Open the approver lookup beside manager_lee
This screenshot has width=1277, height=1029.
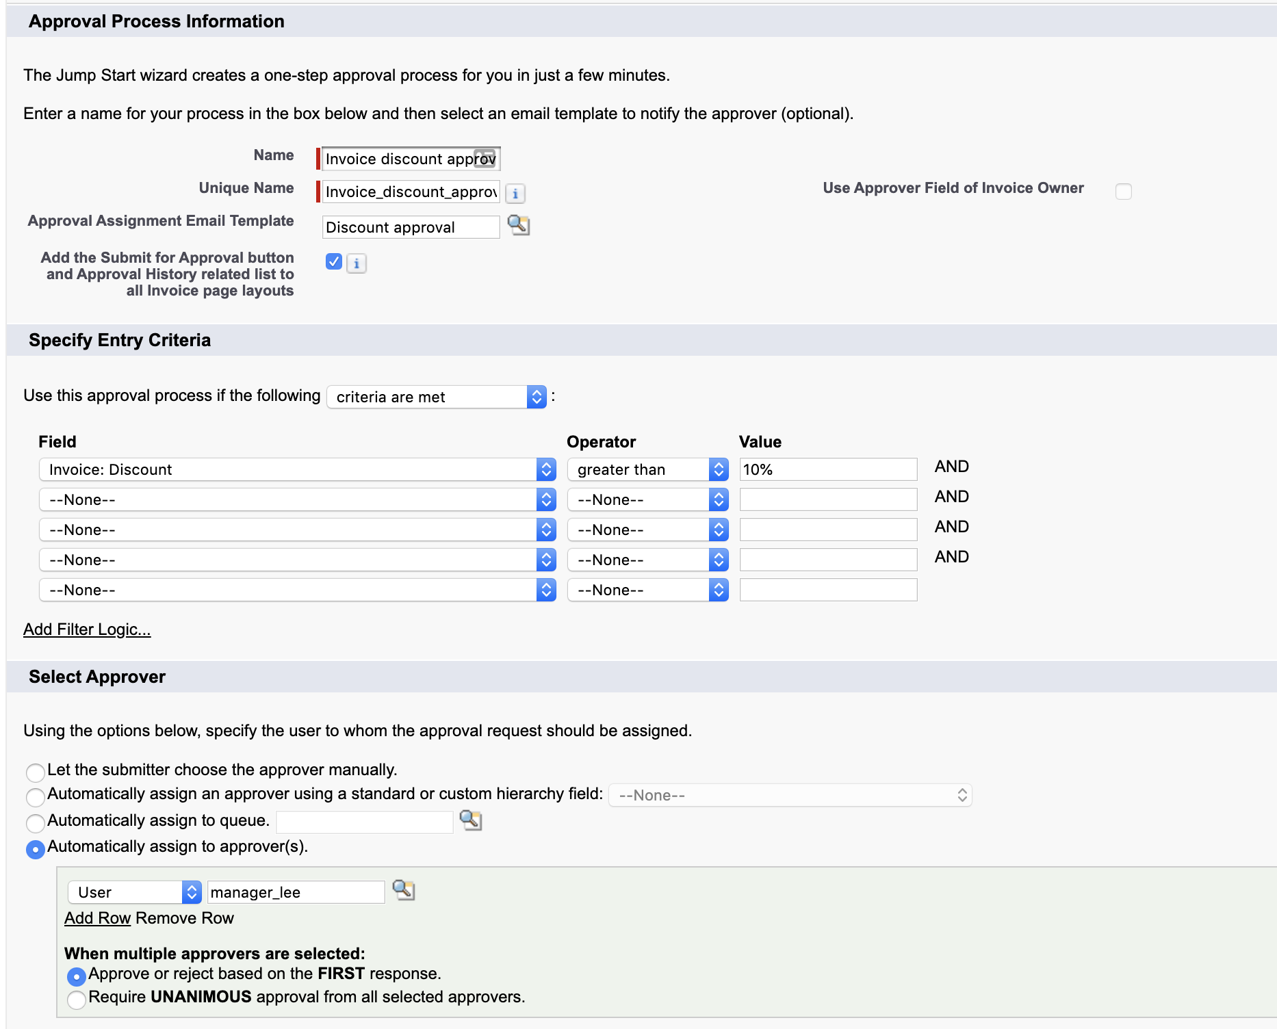(404, 890)
